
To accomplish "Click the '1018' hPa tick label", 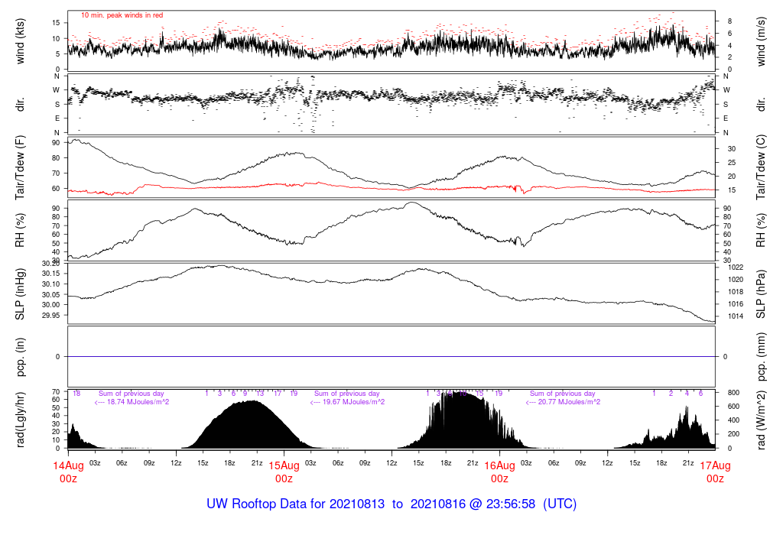I will 736,292.
